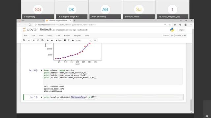
Task: Run the empty In [ ] cell side icon
Action: [42, 97]
